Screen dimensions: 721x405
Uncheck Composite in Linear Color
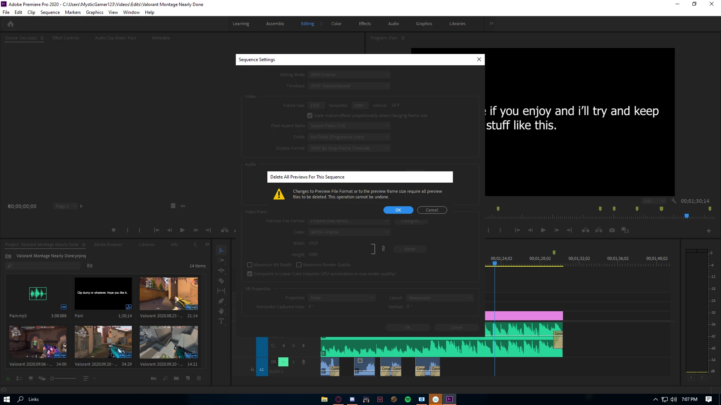(x=250, y=274)
